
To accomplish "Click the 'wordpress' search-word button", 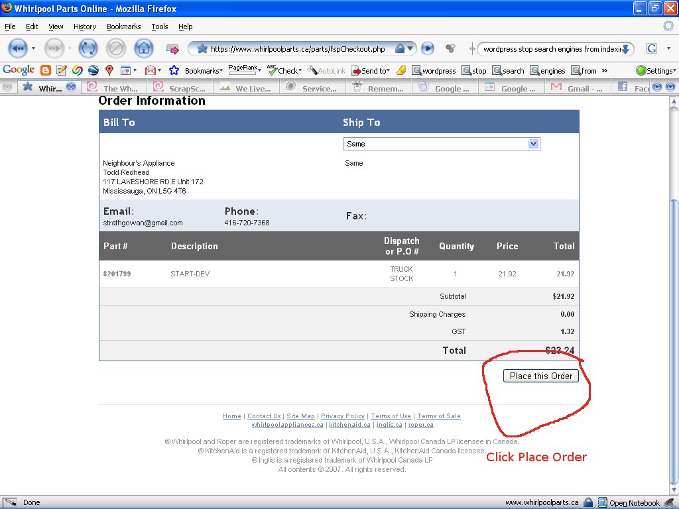I will pos(434,70).
